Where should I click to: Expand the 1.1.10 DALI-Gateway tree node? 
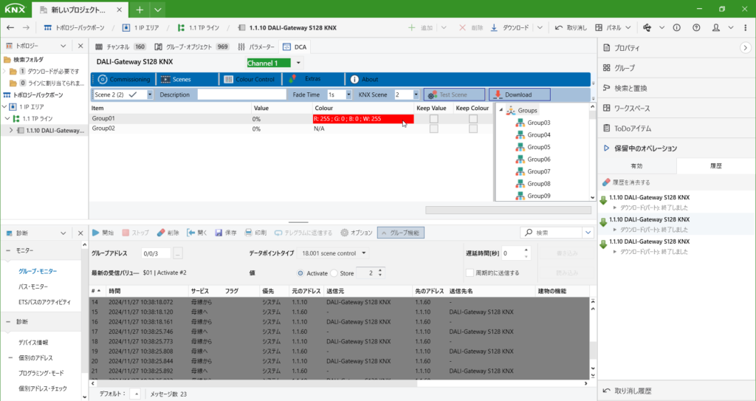(x=11, y=130)
